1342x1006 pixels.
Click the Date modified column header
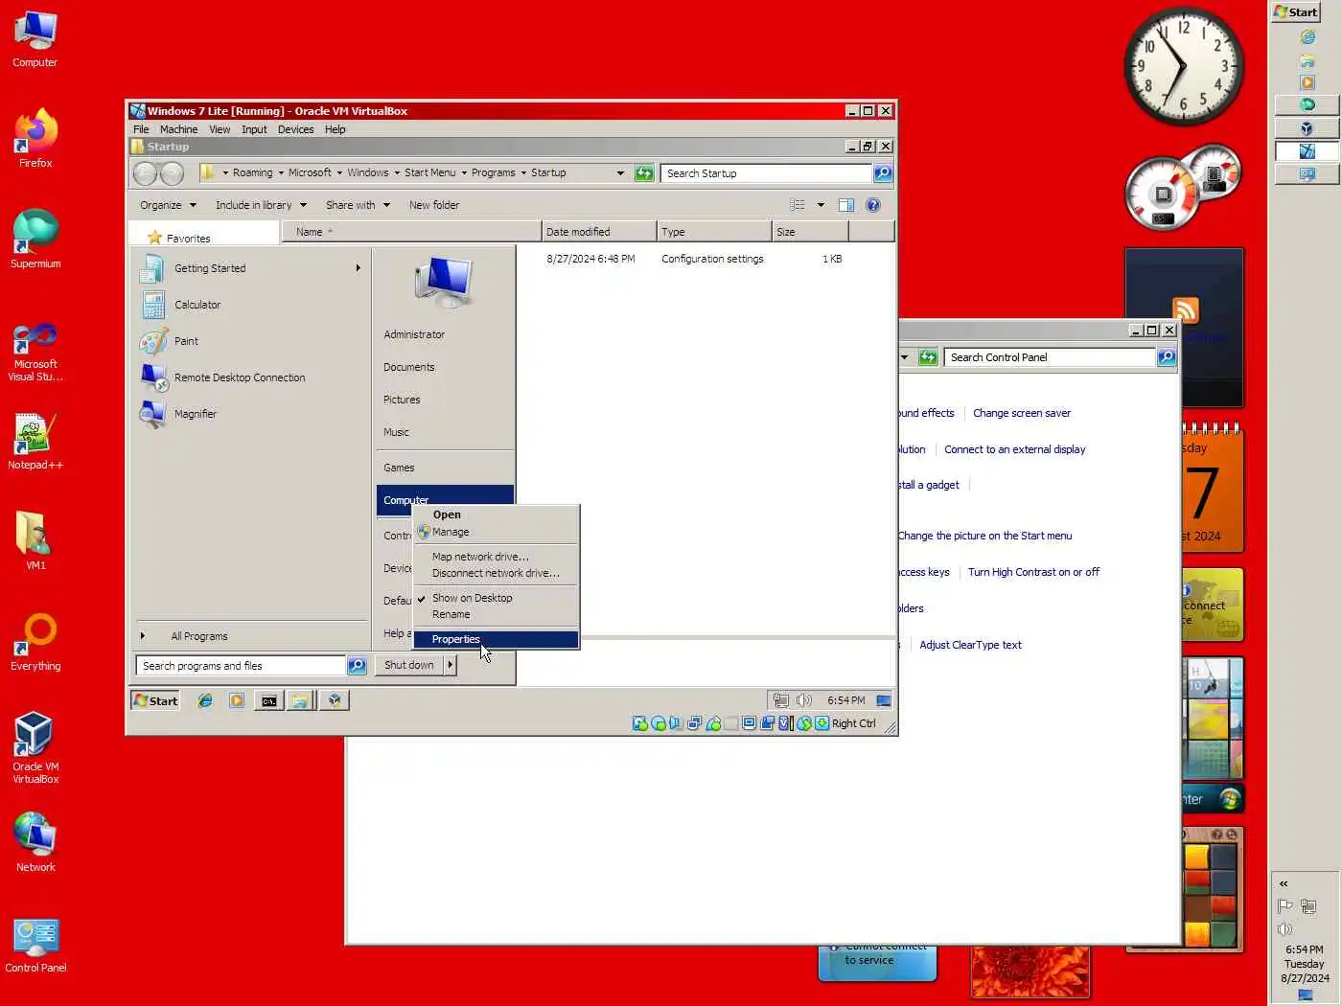click(599, 232)
